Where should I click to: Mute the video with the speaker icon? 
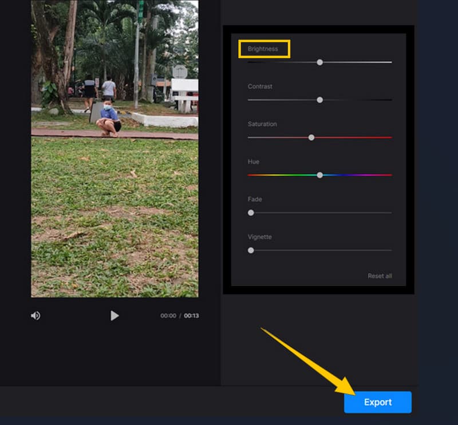point(35,316)
